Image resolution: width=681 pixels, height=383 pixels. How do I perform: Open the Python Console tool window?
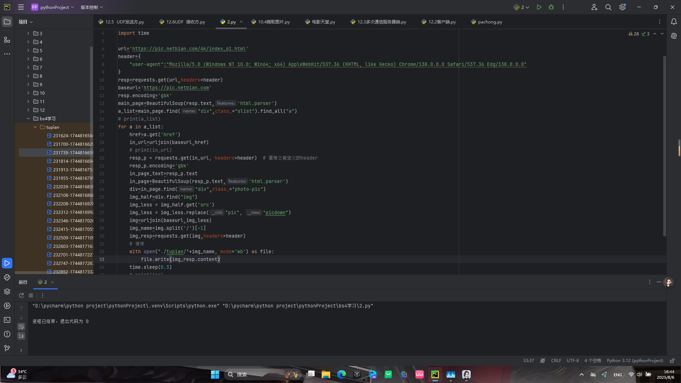click(x=7, y=277)
